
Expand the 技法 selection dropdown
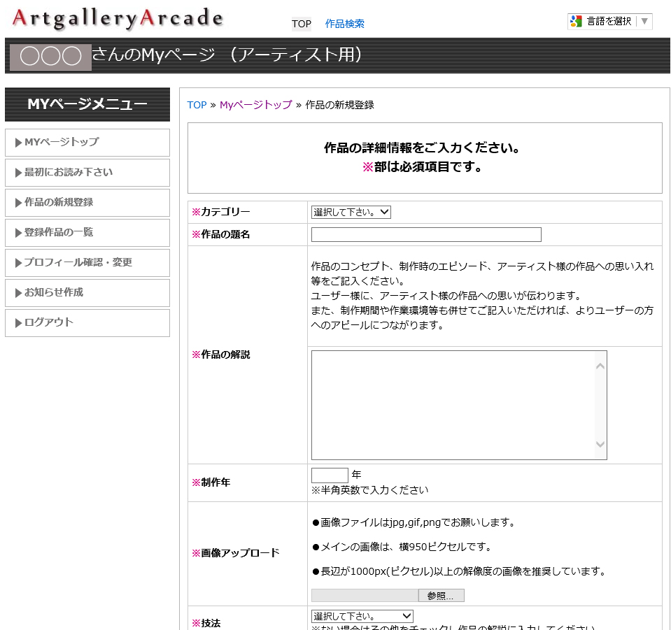362,616
